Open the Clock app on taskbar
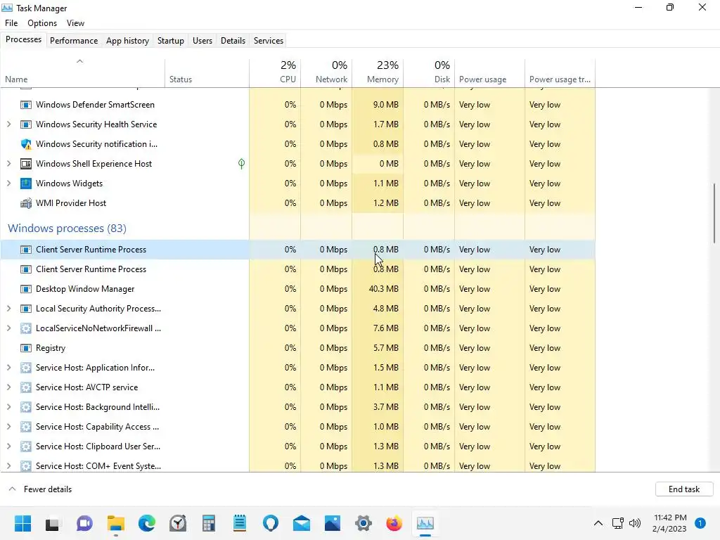This screenshot has height=540, width=720. pyautogui.click(x=178, y=523)
